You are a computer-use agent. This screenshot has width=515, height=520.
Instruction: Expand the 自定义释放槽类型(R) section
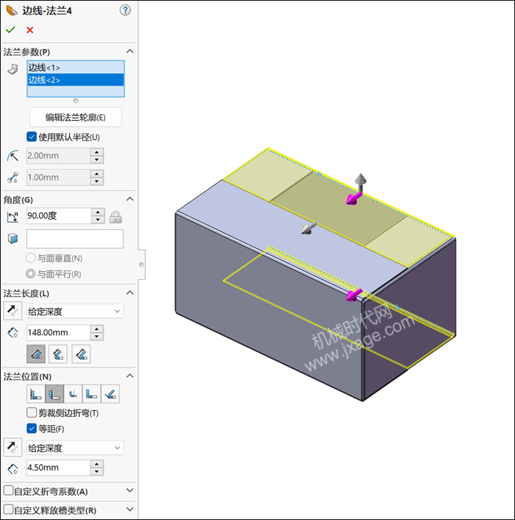click(x=129, y=510)
